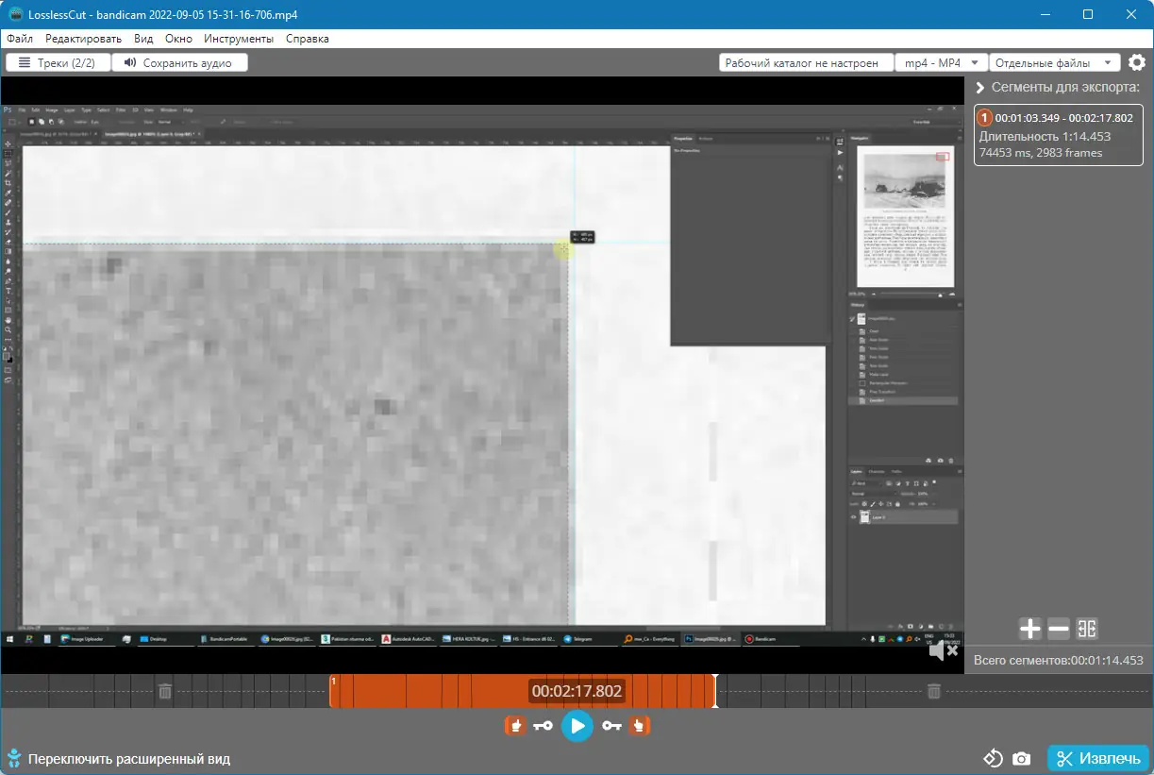Jump to the previous keyframe
Image resolution: width=1154 pixels, height=775 pixels.
[544, 725]
